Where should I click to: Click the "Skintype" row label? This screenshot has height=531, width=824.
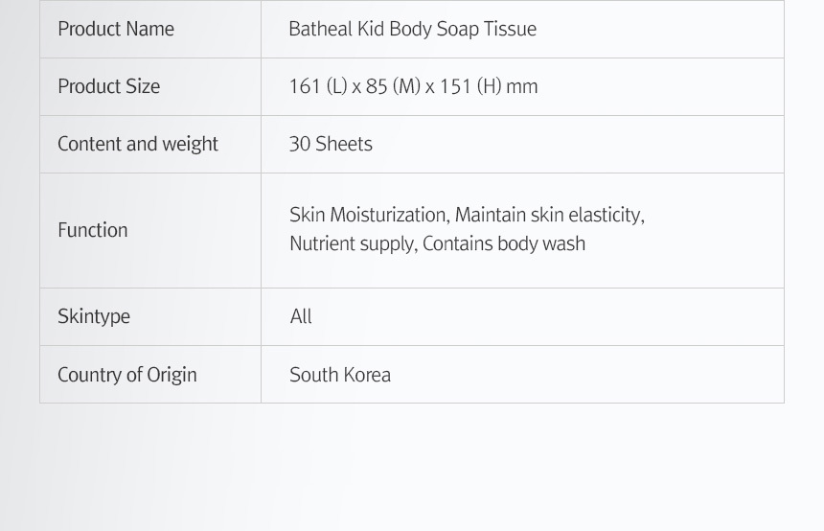[94, 316]
